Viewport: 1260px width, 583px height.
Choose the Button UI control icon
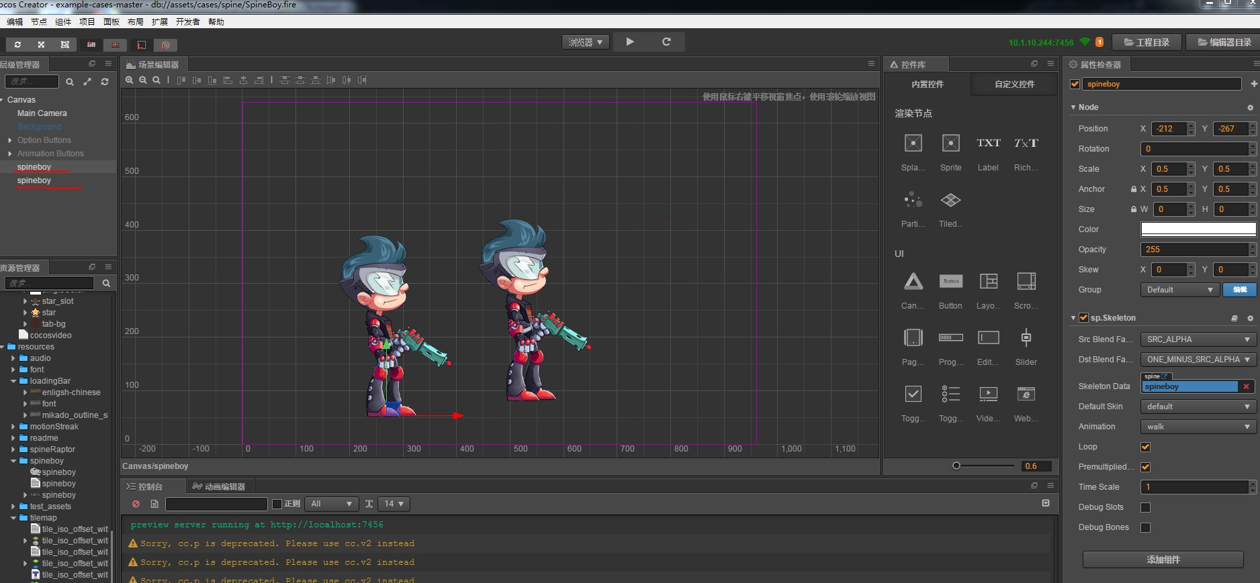[950, 282]
